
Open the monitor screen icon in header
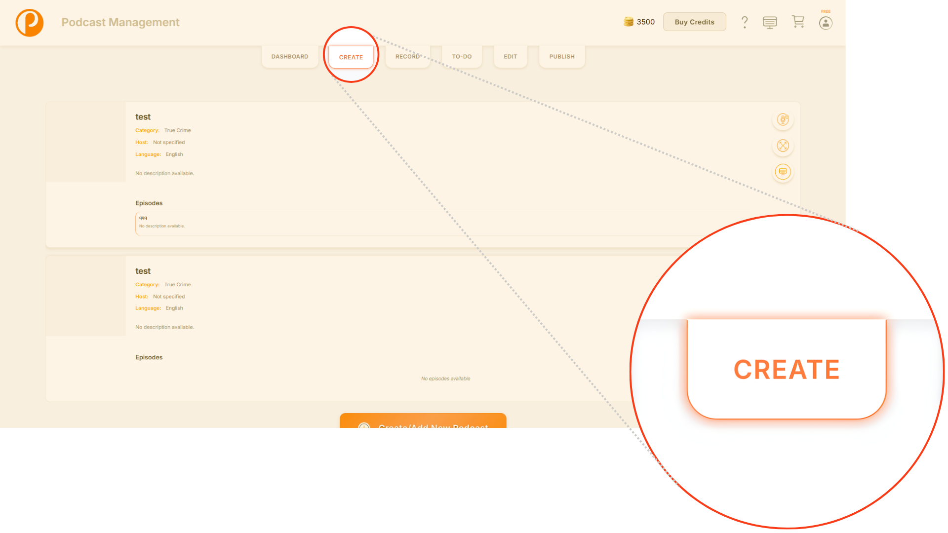(770, 23)
